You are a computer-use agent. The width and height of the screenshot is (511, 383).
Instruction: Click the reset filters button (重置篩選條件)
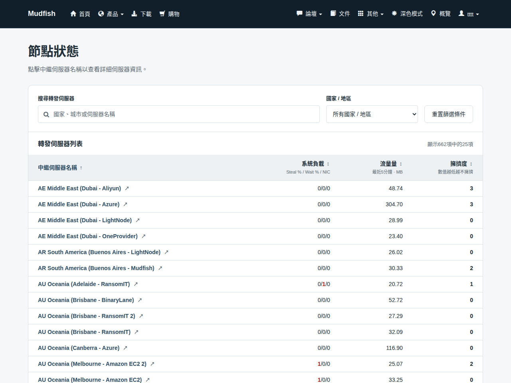(449, 114)
